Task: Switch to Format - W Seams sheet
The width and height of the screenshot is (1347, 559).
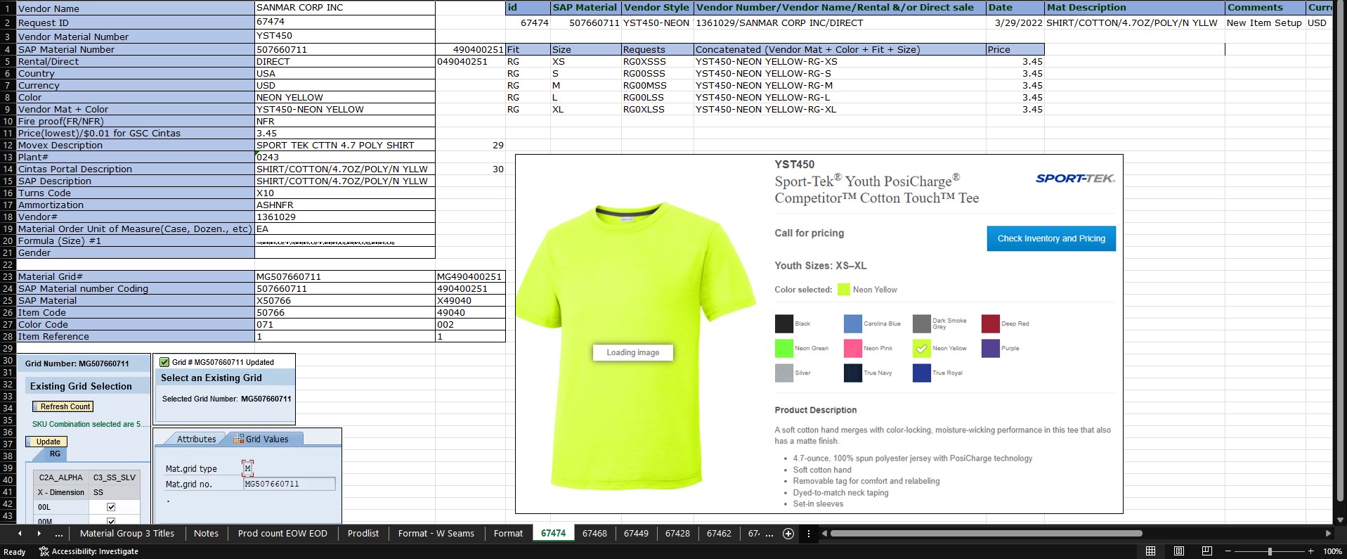Action: [x=436, y=534]
